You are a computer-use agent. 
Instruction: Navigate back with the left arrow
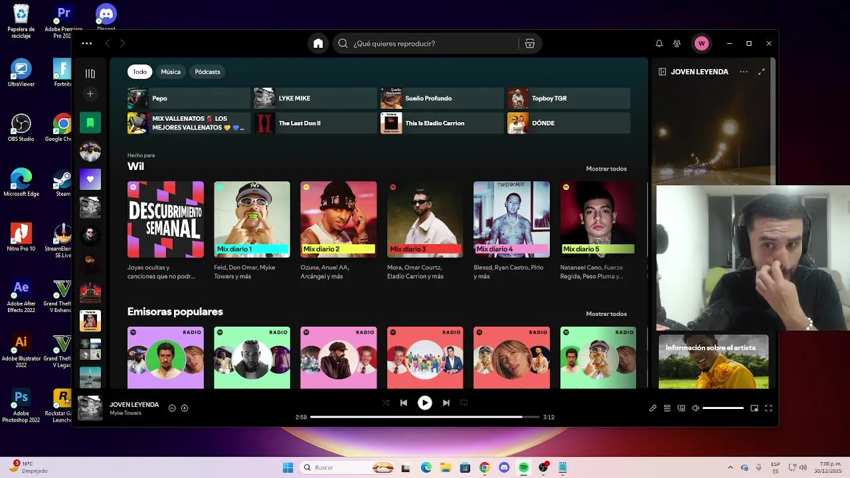(108, 43)
